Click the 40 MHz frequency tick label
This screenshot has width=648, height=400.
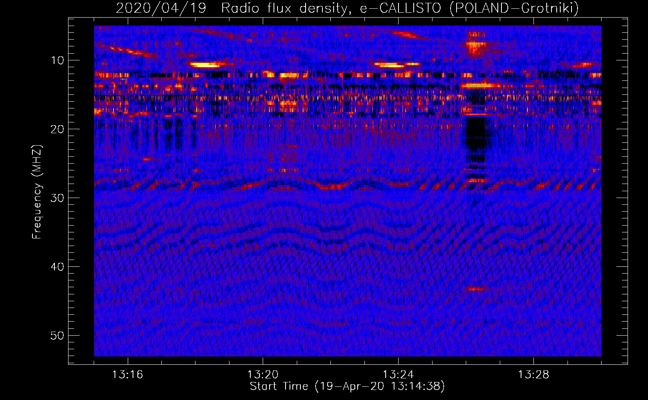[57, 267]
